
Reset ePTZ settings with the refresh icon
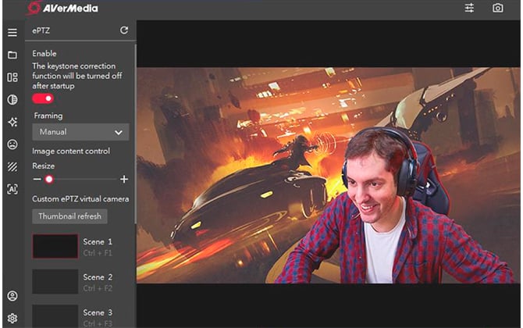click(x=124, y=30)
